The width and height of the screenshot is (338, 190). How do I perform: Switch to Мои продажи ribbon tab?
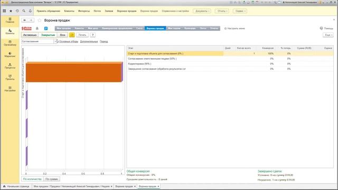click(x=63, y=28)
